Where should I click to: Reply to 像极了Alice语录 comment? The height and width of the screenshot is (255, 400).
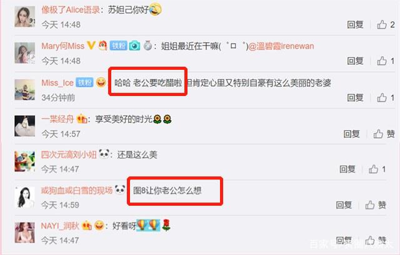355,24
